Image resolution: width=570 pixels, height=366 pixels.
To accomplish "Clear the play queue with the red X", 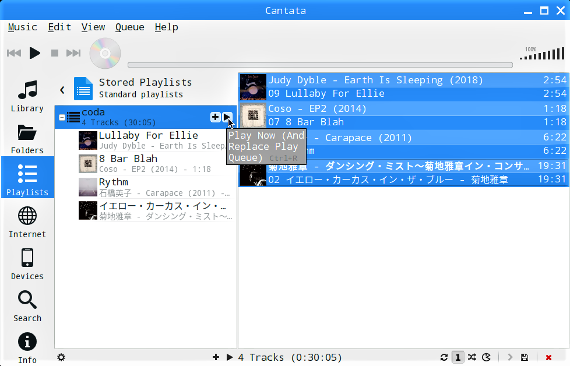I will 548,358.
